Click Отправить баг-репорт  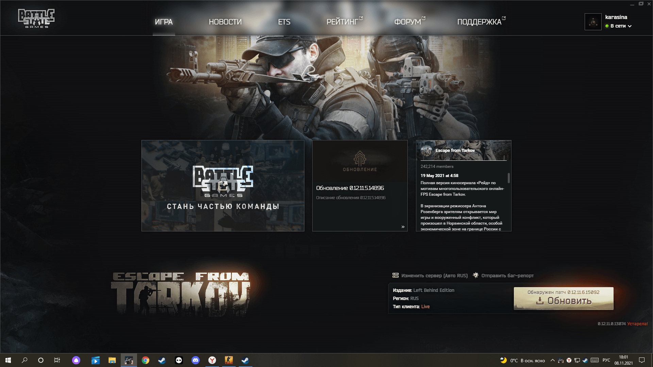click(x=507, y=276)
